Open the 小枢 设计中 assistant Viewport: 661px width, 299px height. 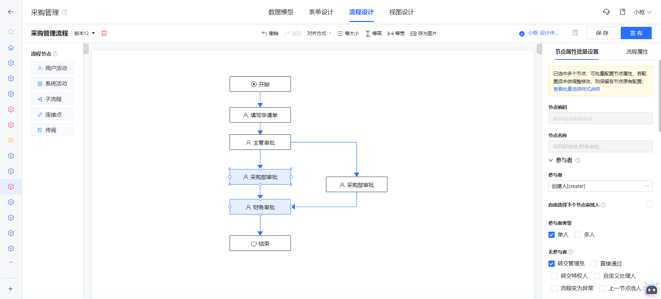[x=538, y=33]
